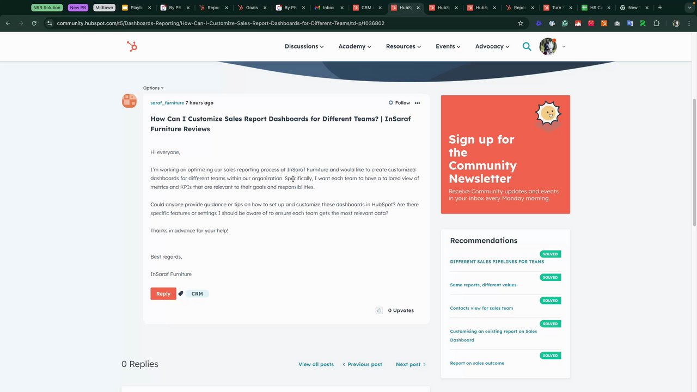Screen dimensions: 697x392
Task: Open 'Same reports, different values' recommendation
Action: (483, 285)
